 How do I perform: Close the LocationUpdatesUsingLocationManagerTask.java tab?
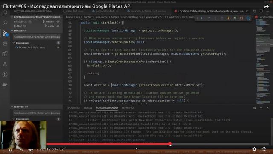(x=247, y=11)
